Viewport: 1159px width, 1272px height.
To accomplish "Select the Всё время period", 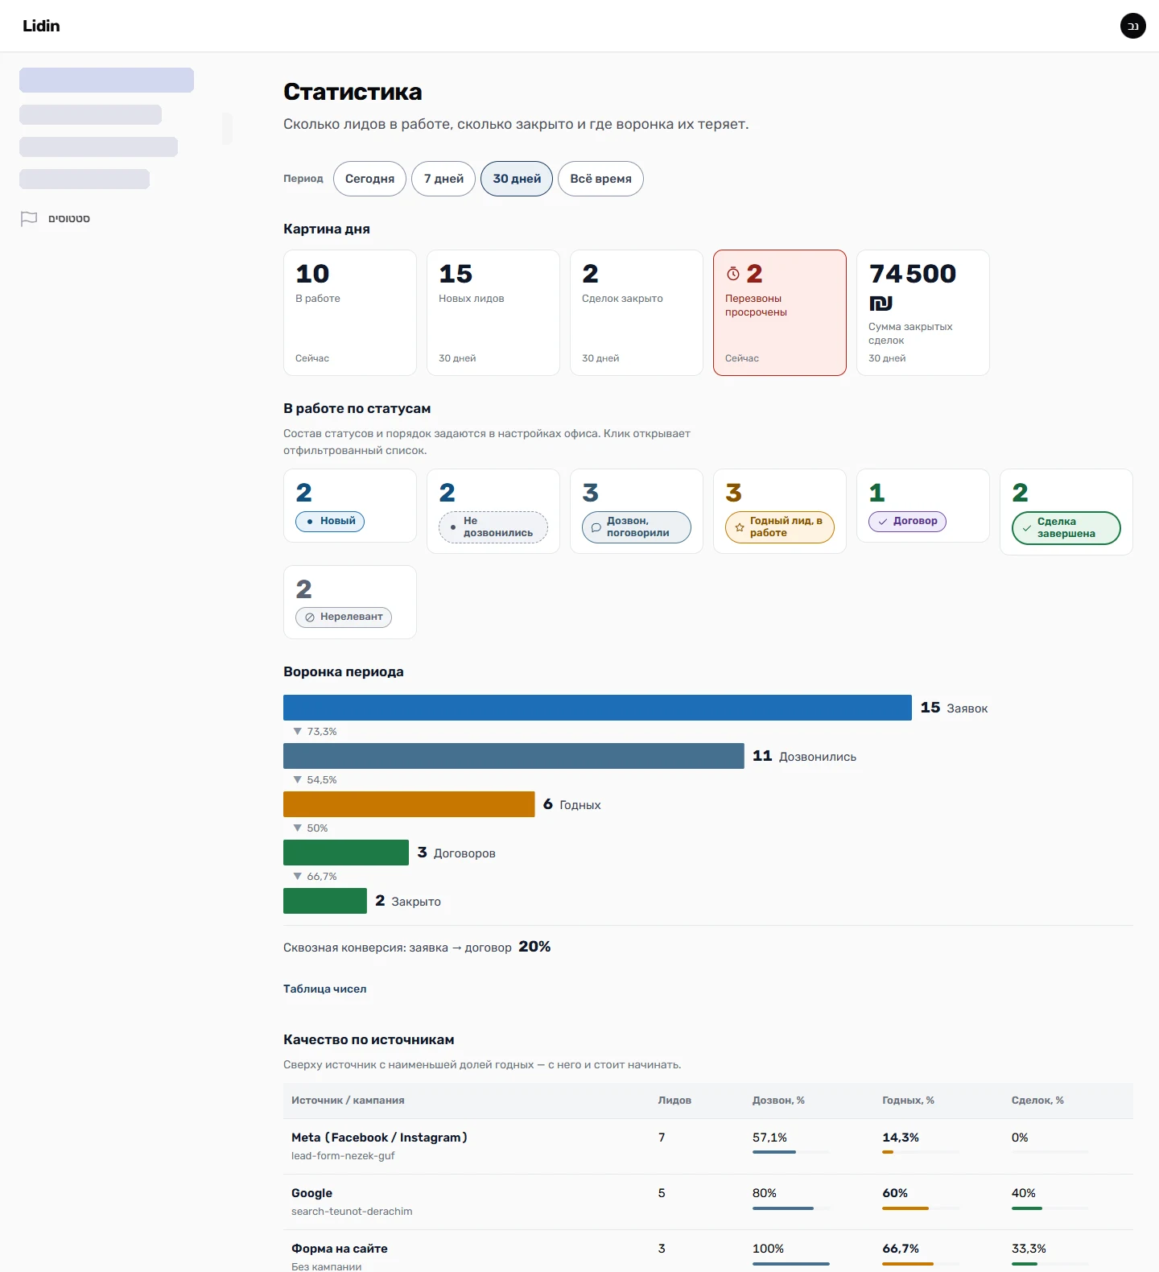I will tap(600, 179).
